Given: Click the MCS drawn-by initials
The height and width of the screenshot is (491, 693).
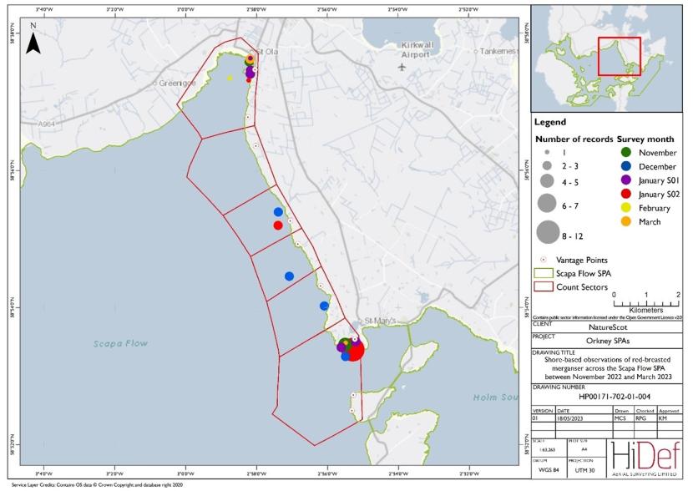Looking at the screenshot, I should coord(620,418).
